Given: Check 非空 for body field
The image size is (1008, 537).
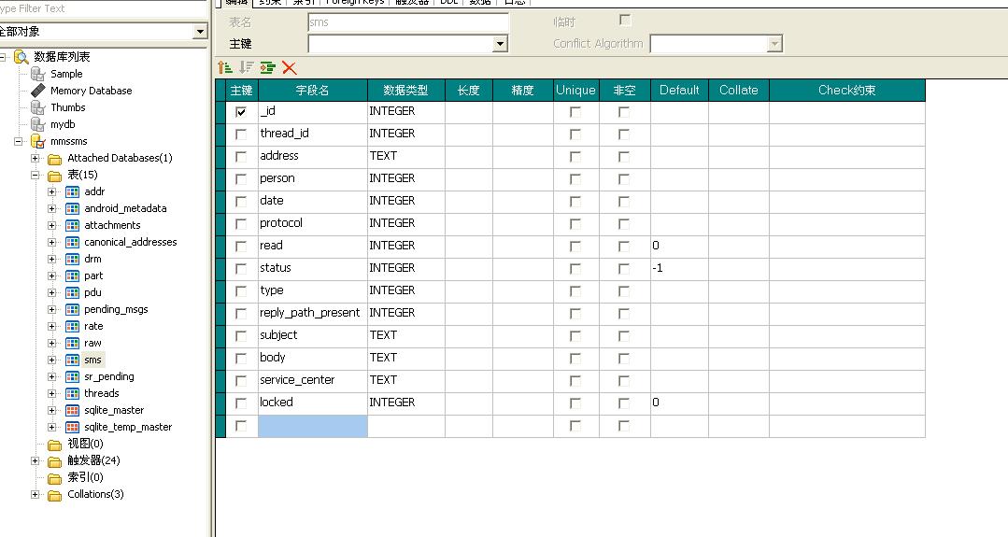Looking at the screenshot, I should (x=623, y=359).
